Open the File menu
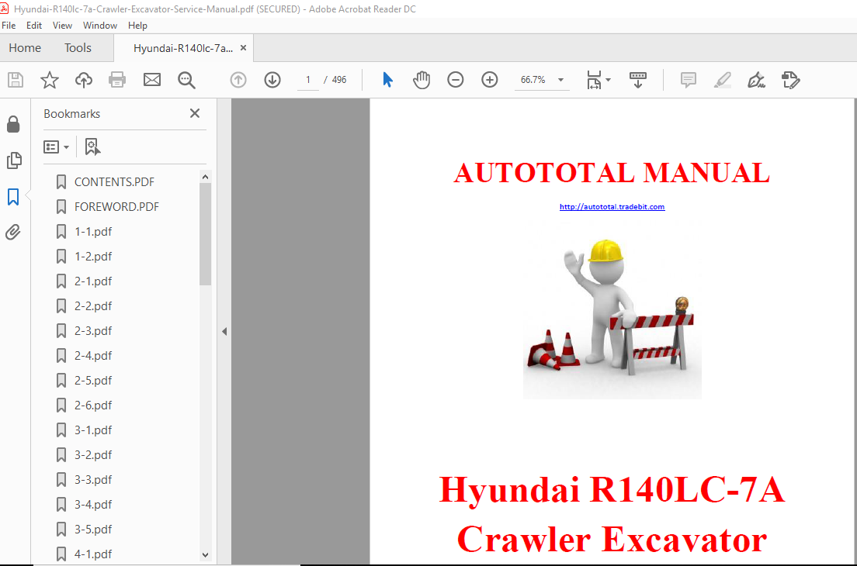Image resolution: width=857 pixels, height=566 pixels. point(9,26)
